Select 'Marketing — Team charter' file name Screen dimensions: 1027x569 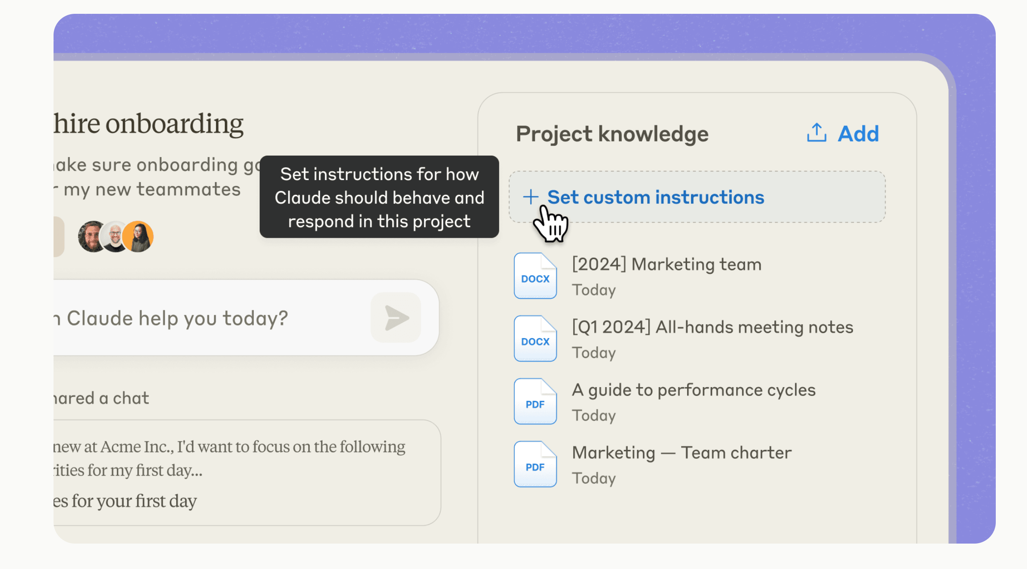[682, 453]
